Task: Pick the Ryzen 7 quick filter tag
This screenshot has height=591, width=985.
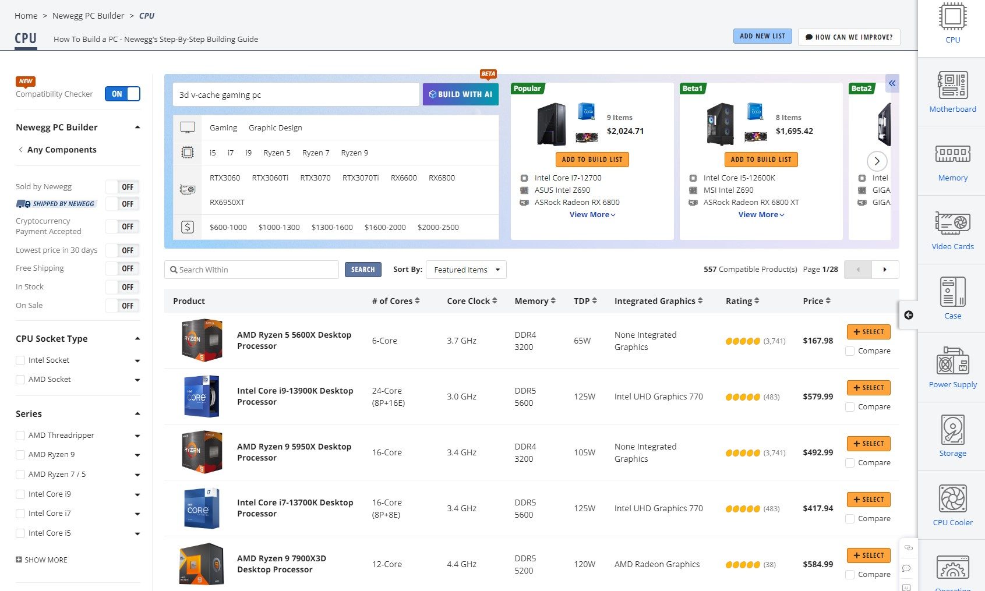Action: 316,153
